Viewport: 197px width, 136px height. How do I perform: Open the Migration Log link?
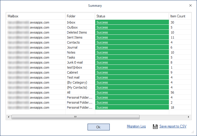click(x=136, y=126)
